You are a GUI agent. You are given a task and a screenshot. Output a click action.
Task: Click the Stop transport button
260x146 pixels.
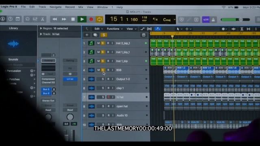tap(73, 19)
